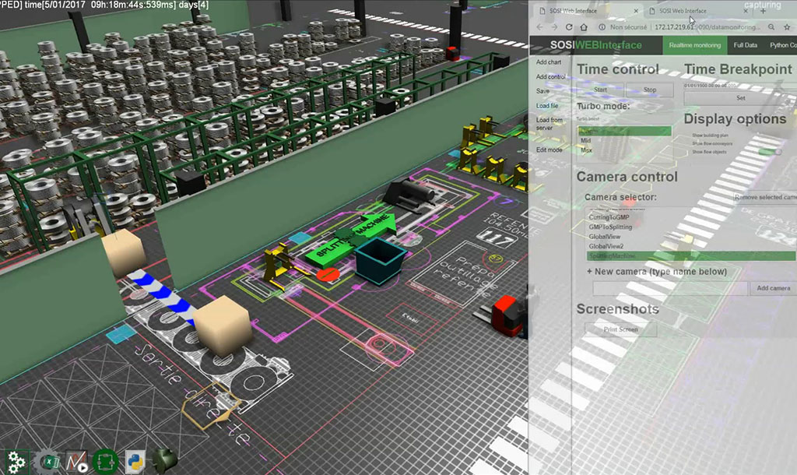Select Mid turbo mode option
Screen dimensions: 797x475
[586, 141]
